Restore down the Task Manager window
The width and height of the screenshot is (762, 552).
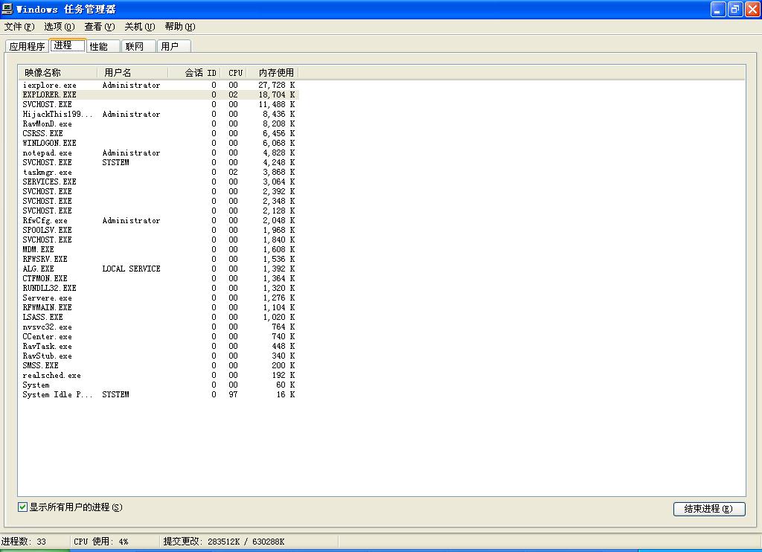pyautogui.click(x=735, y=9)
